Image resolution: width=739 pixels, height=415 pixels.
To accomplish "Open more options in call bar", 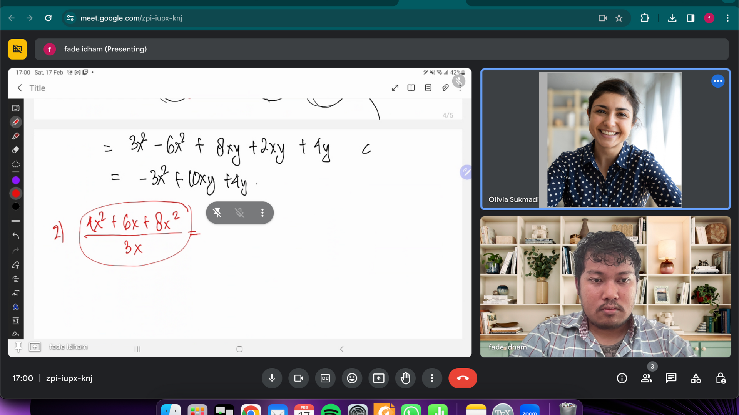I will (x=432, y=378).
